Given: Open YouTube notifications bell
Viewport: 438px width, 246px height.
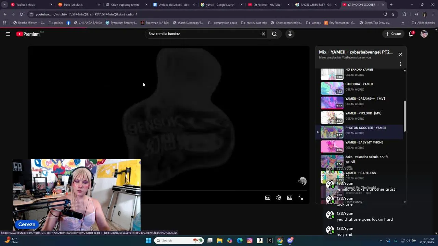Looking at the screenshot, I should pyautogui.click(x=411, y=34).
